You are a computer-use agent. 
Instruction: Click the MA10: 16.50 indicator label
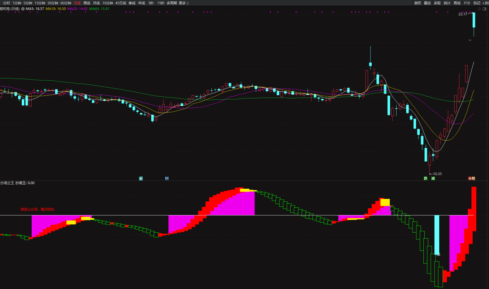tap(56, 9)
